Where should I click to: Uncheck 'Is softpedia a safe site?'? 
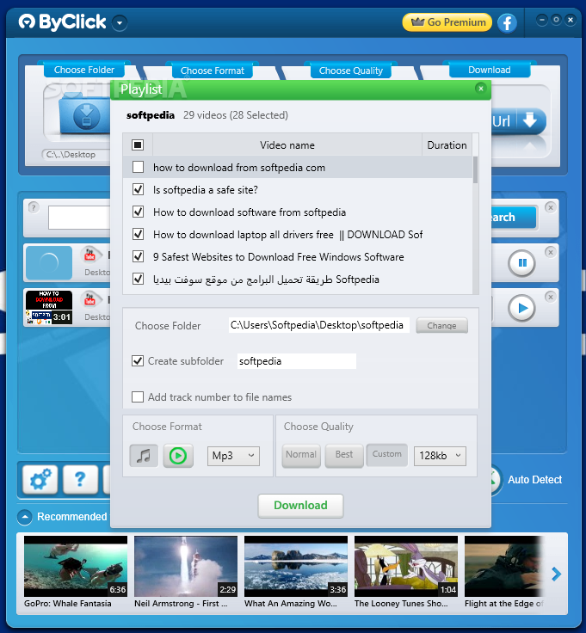click(139, 189)
